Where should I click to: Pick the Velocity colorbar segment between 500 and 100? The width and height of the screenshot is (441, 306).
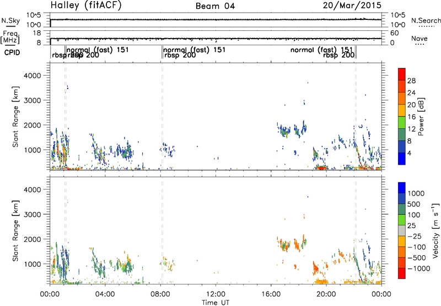(x=402, y=209)
